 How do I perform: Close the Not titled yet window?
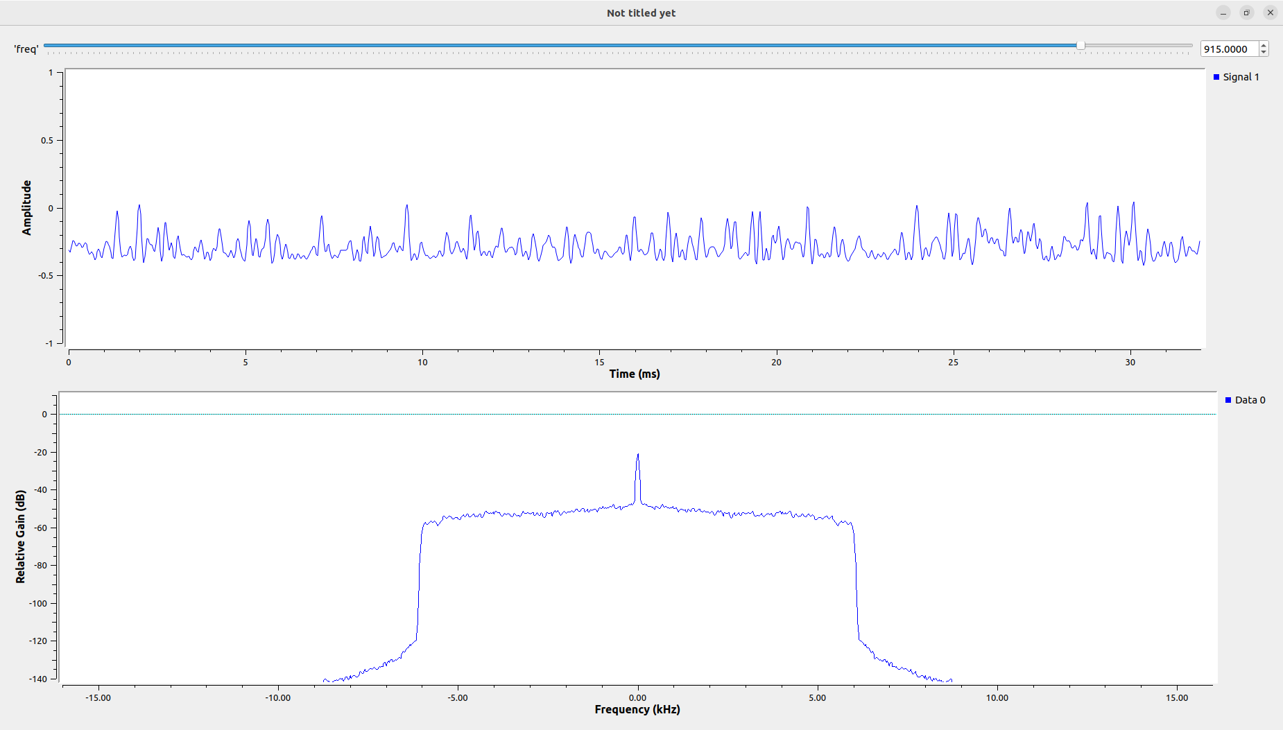coord(1271,12)
